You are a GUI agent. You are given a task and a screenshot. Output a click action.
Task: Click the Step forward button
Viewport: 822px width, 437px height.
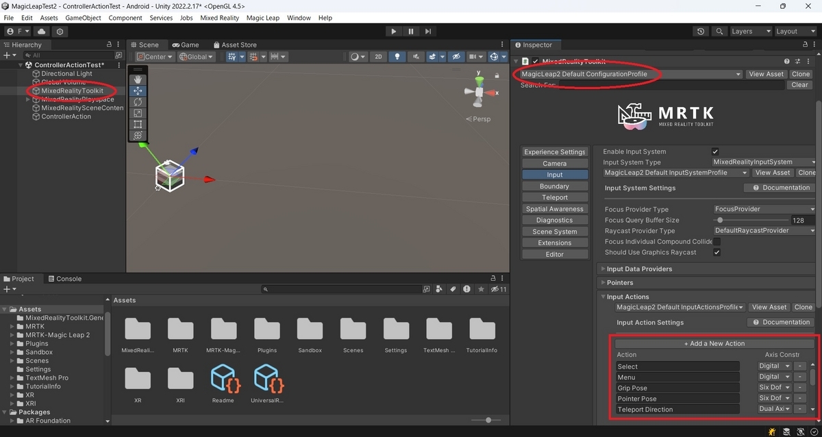click(x=428, y=32)
